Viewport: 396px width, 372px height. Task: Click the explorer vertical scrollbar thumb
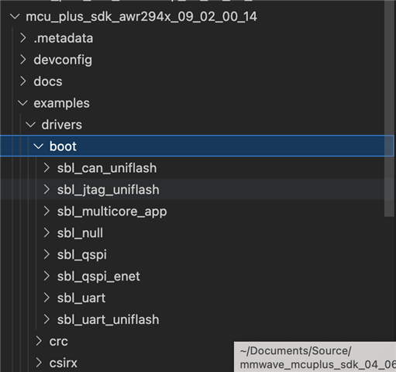pyautogui.click(x=389, y=108)
